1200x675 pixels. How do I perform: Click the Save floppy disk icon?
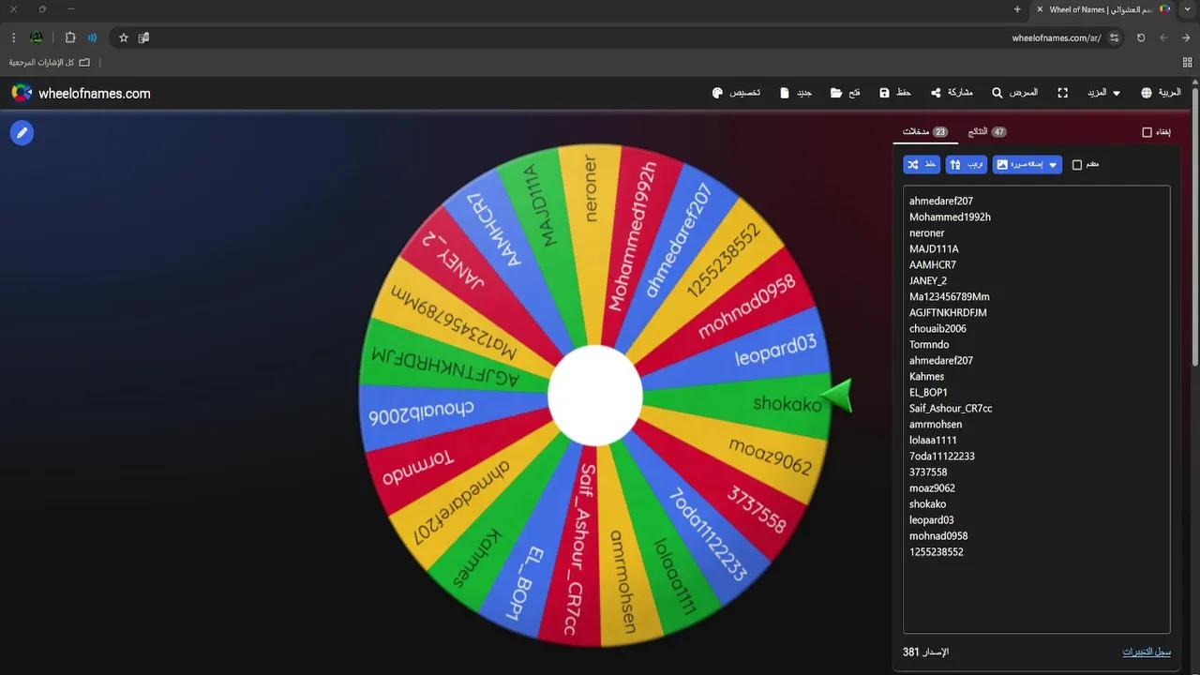[x=884, y=94]
